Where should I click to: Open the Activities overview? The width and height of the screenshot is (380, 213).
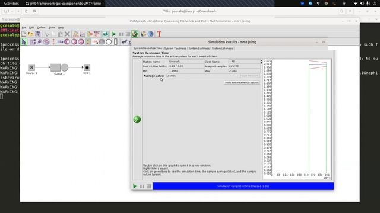coord(11,4)
